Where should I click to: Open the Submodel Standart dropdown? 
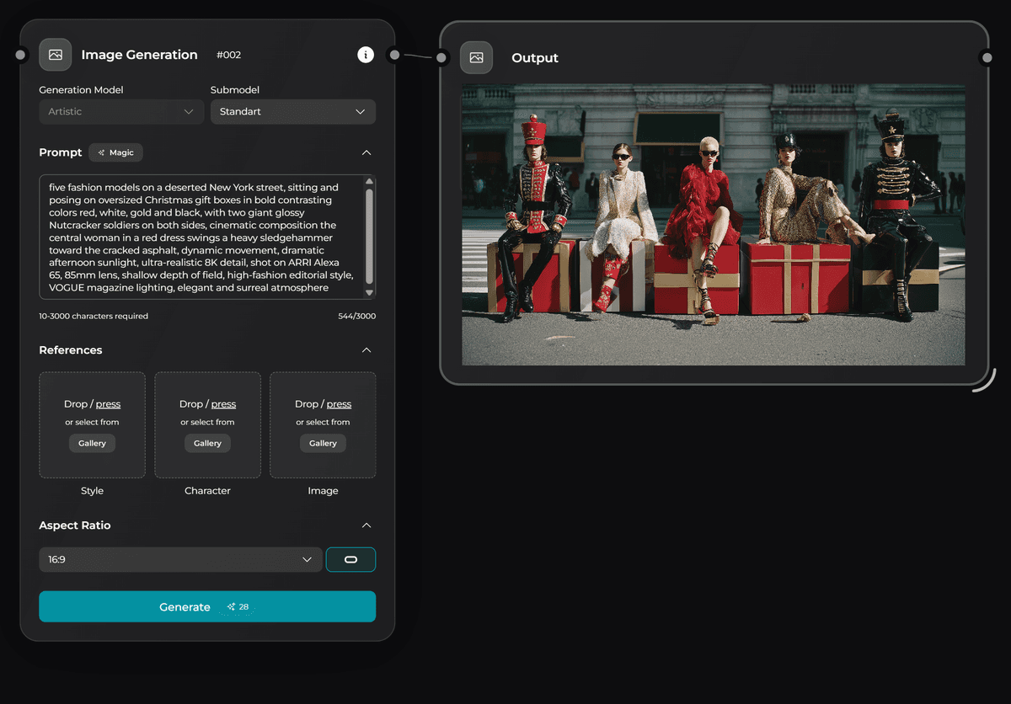(292, 112)
